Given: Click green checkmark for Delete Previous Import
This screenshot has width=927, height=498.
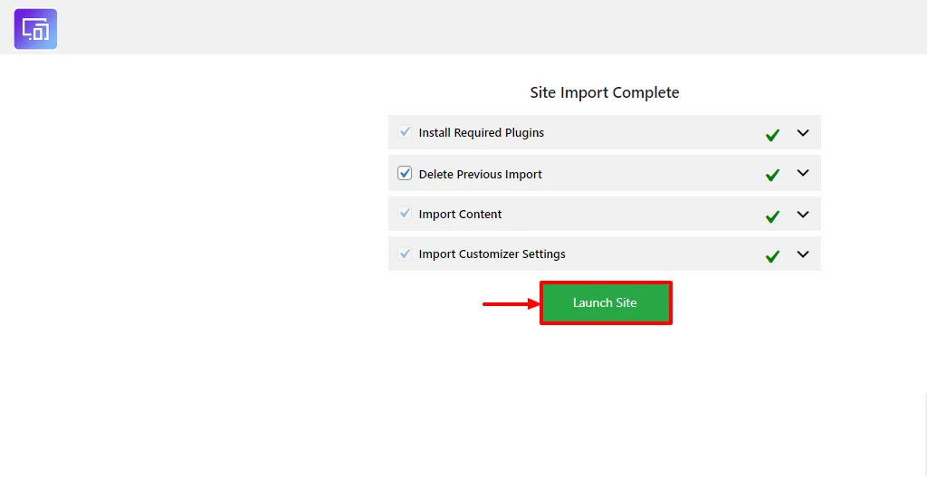Looking at the screenshot, I should 772,175.
